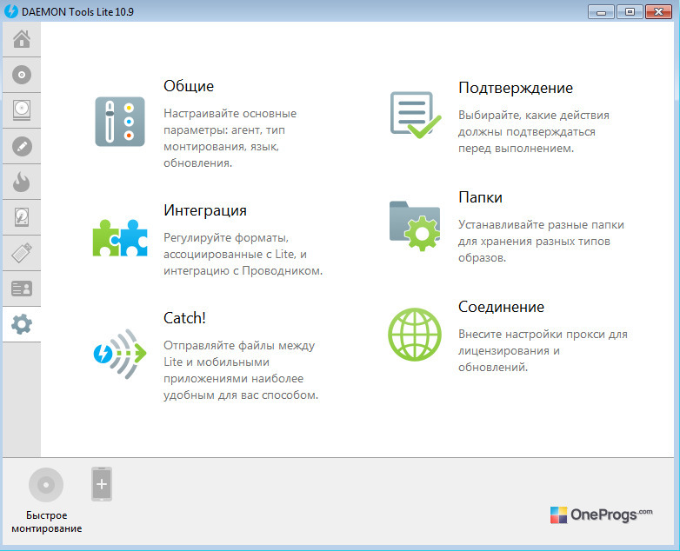Click description text starting 'Регулируйте форматы'

pos(243,254)
